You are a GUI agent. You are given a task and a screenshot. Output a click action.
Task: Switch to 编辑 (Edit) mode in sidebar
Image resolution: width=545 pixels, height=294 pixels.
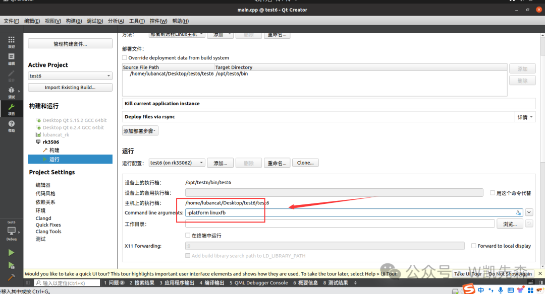point(11,58)
